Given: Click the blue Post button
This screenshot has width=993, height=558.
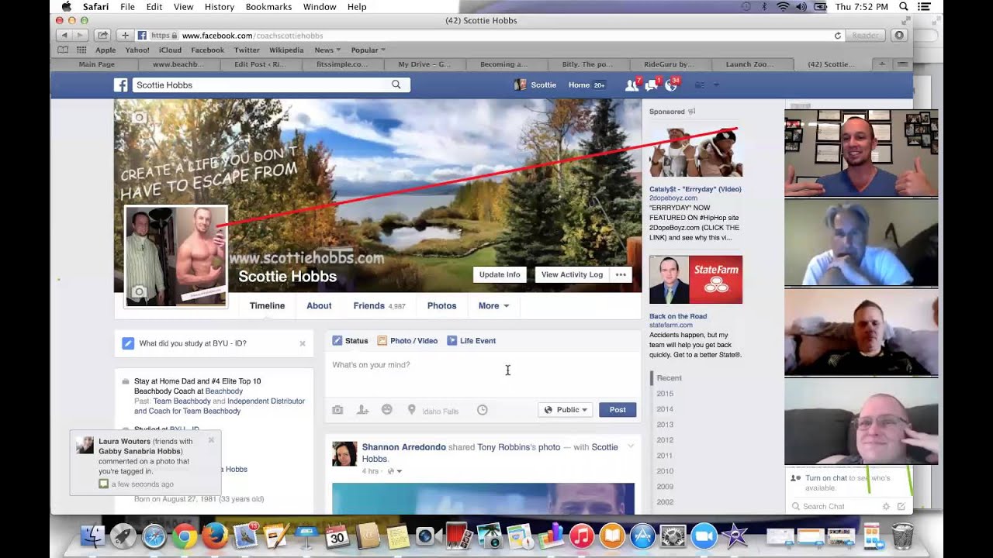Looking at the screenshot, I should [618, 410].
